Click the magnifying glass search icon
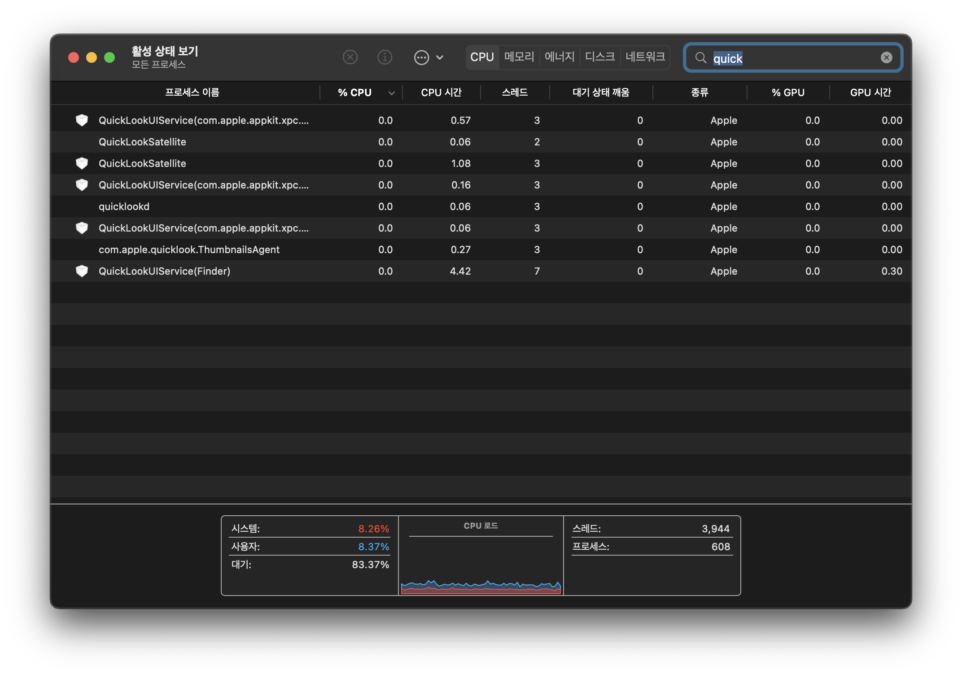 700,57
